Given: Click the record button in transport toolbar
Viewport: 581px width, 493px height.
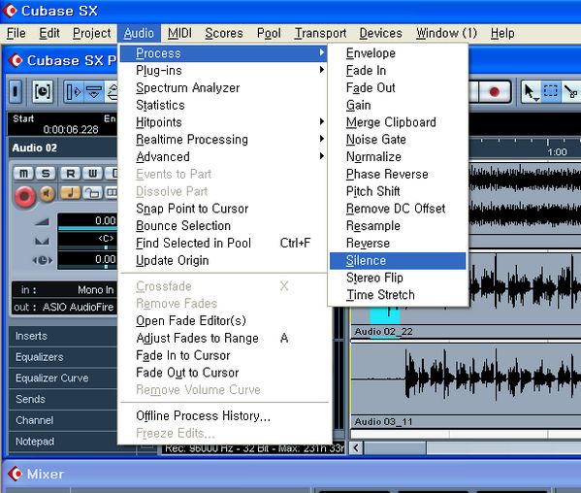Looking at the screenshot, I should click(x=494, y=91).
